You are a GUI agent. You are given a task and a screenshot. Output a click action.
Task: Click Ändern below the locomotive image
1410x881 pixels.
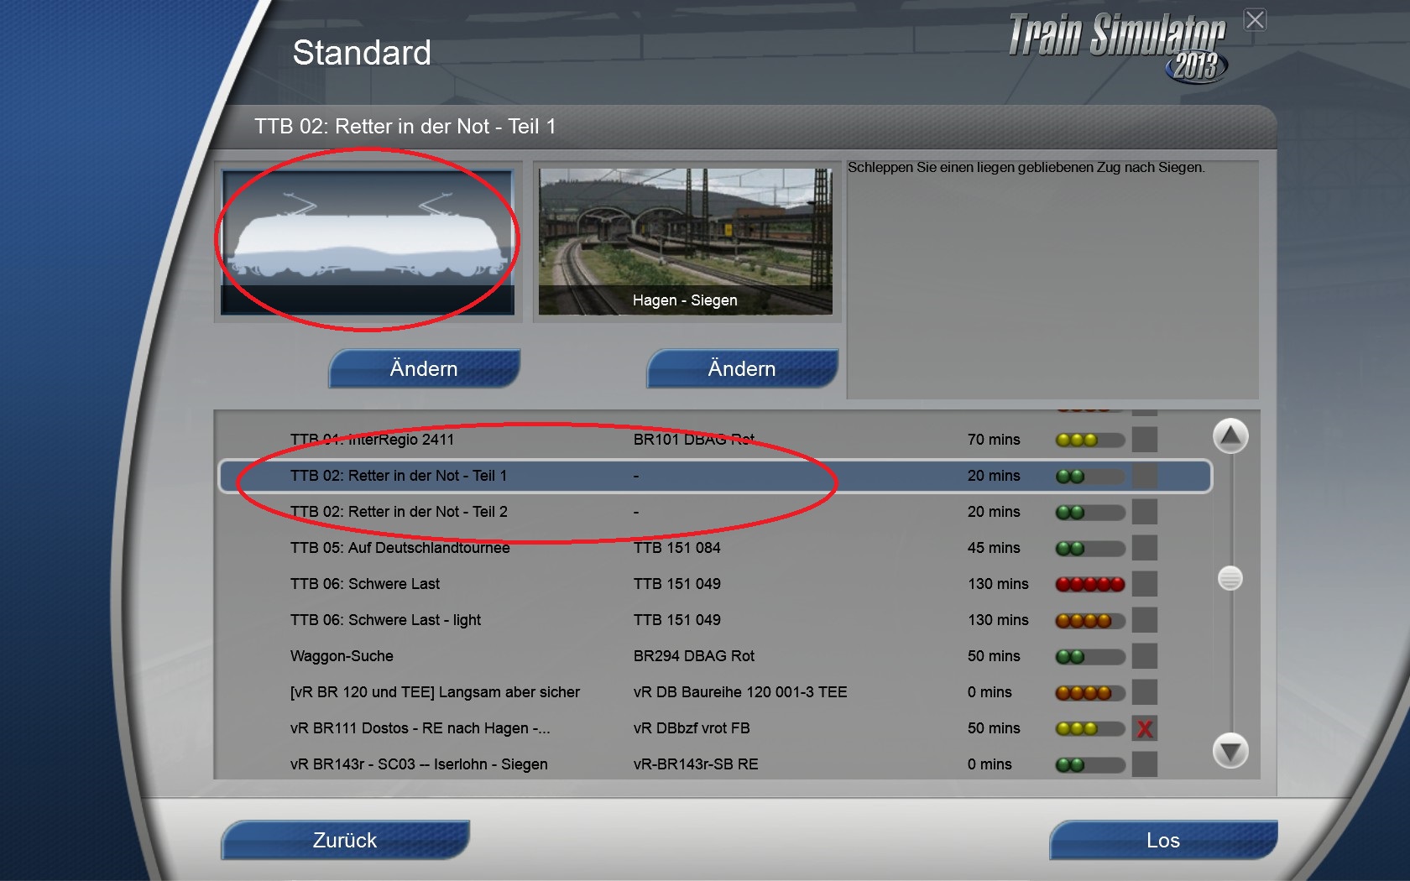click(424, 369)
